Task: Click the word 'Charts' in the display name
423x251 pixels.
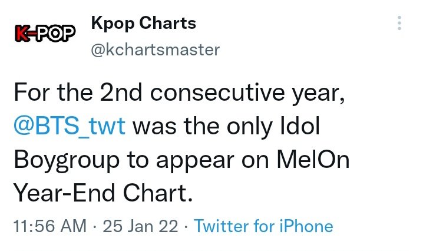Action: point(167,23)
